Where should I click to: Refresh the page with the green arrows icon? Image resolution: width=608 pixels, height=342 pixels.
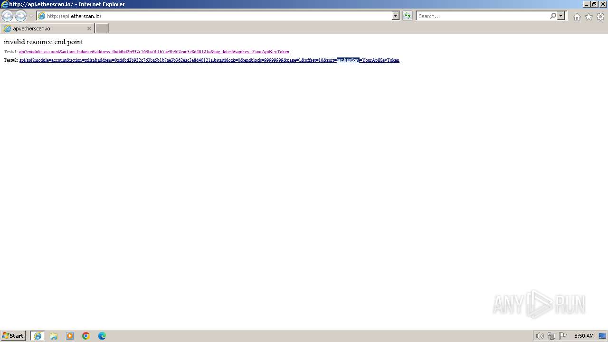(x=408, y=16)
